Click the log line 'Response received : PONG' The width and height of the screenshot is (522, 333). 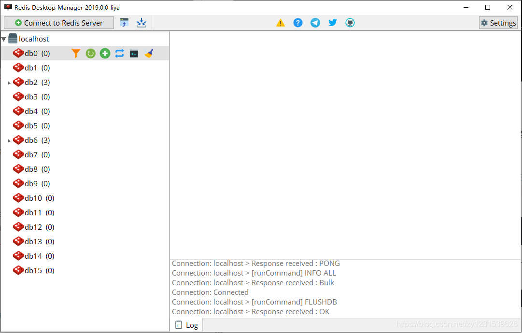pos(256,264)
